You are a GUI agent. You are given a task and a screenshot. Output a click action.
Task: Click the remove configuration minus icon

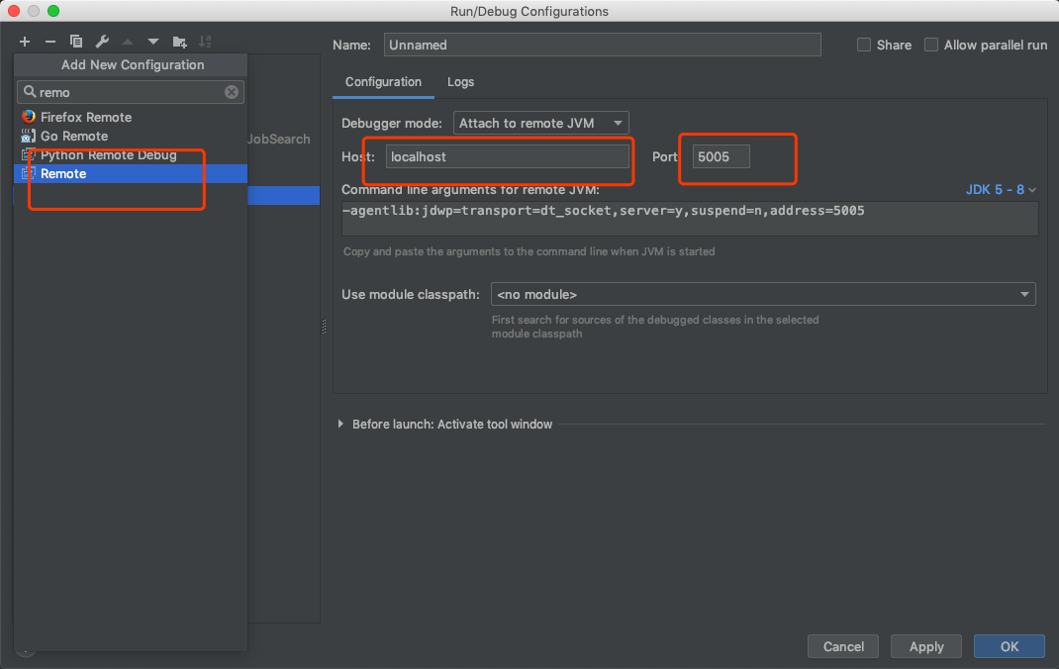point(49,42)
